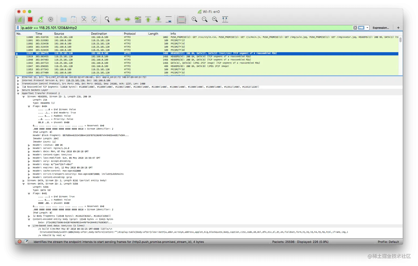Reload this capture file
The width and height of the screenshot is (418, 266).
[x=94, y=19]
